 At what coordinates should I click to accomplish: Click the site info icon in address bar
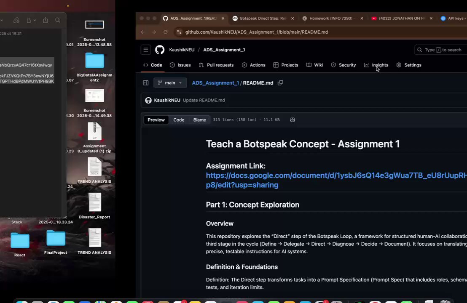tap(179, 32)
